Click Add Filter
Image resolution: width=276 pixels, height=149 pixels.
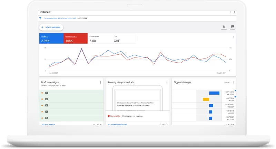pos(82,18)
